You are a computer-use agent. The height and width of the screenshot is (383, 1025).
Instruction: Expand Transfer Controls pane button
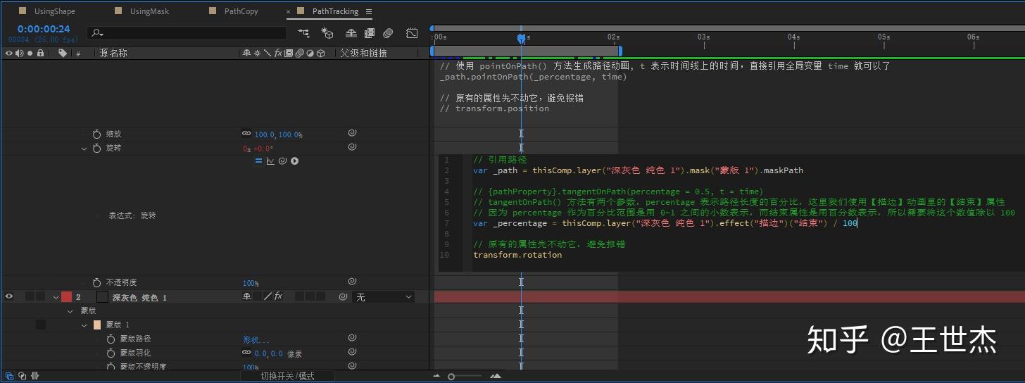point(22,376)
